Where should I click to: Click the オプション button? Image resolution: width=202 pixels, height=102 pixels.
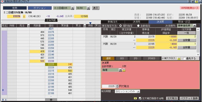[x=40, y=8]
